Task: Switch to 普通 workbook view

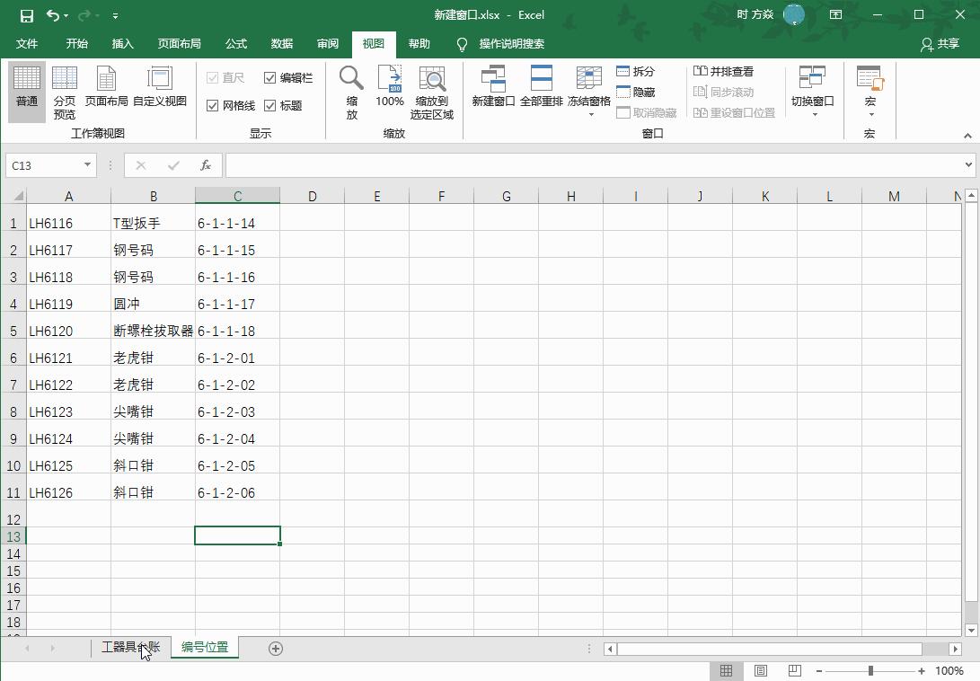Action: click(x=26, y=90)
